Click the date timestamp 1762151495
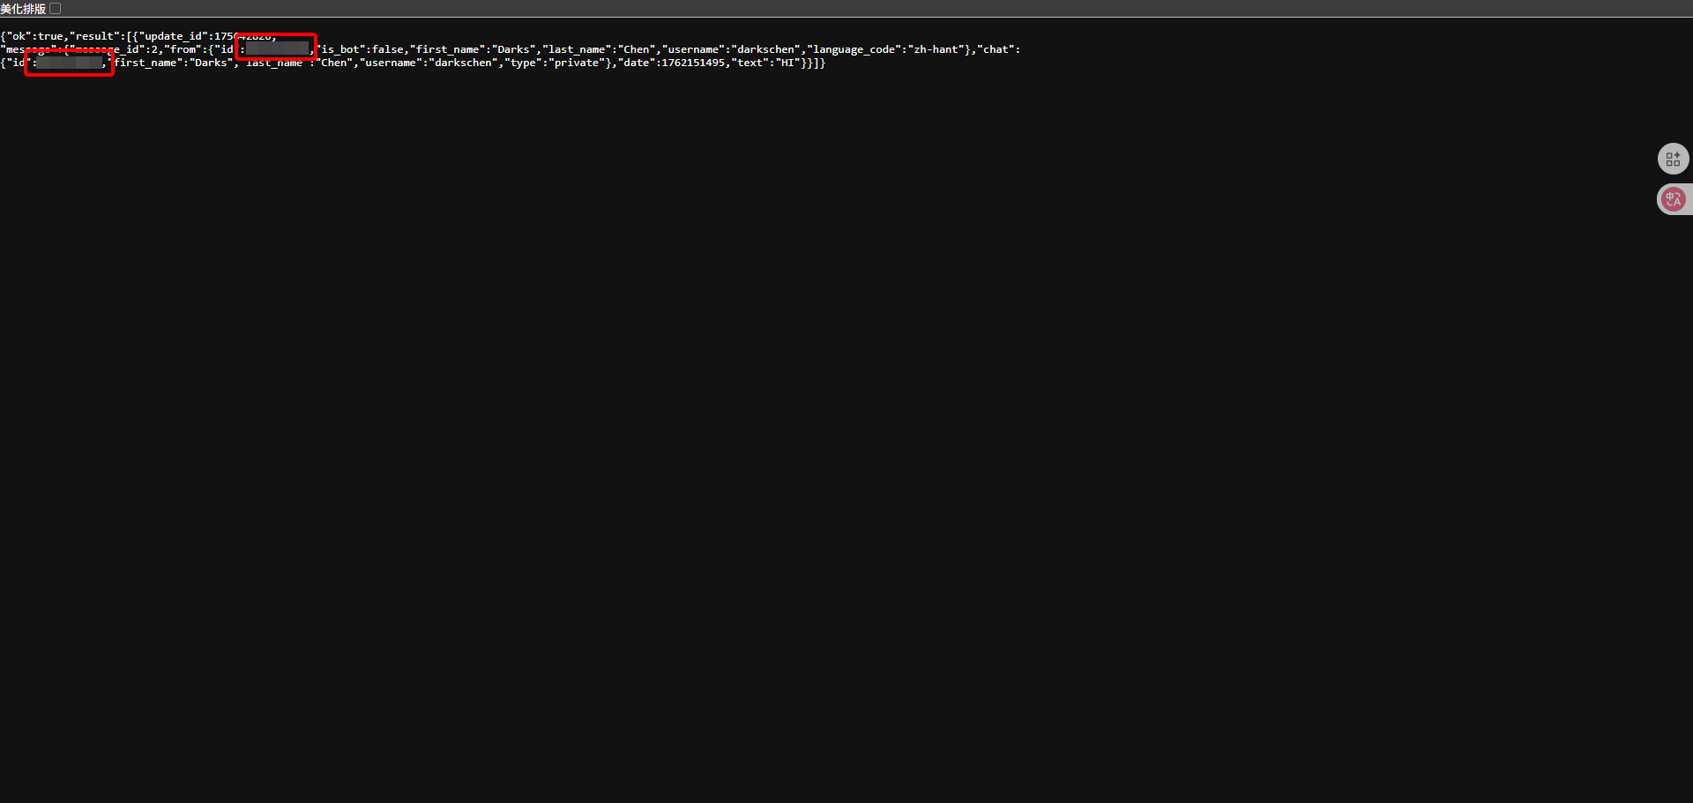 pos(693,63)
